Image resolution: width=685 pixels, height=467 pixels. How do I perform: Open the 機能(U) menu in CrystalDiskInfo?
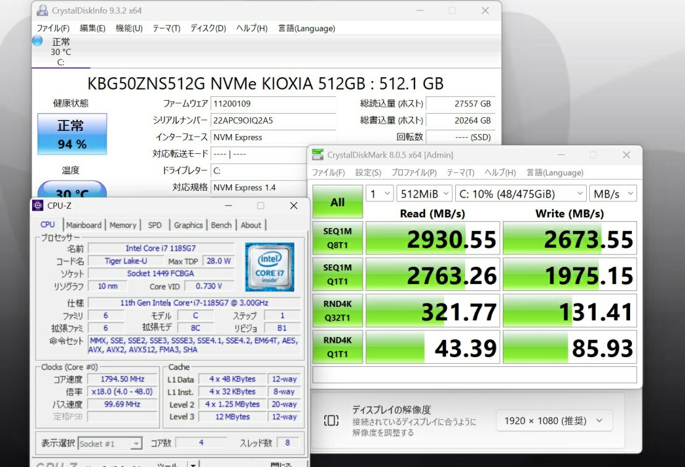(129, 28)
